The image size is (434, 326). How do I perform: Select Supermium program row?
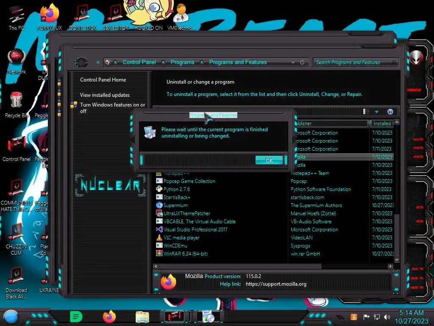[175, 205]
